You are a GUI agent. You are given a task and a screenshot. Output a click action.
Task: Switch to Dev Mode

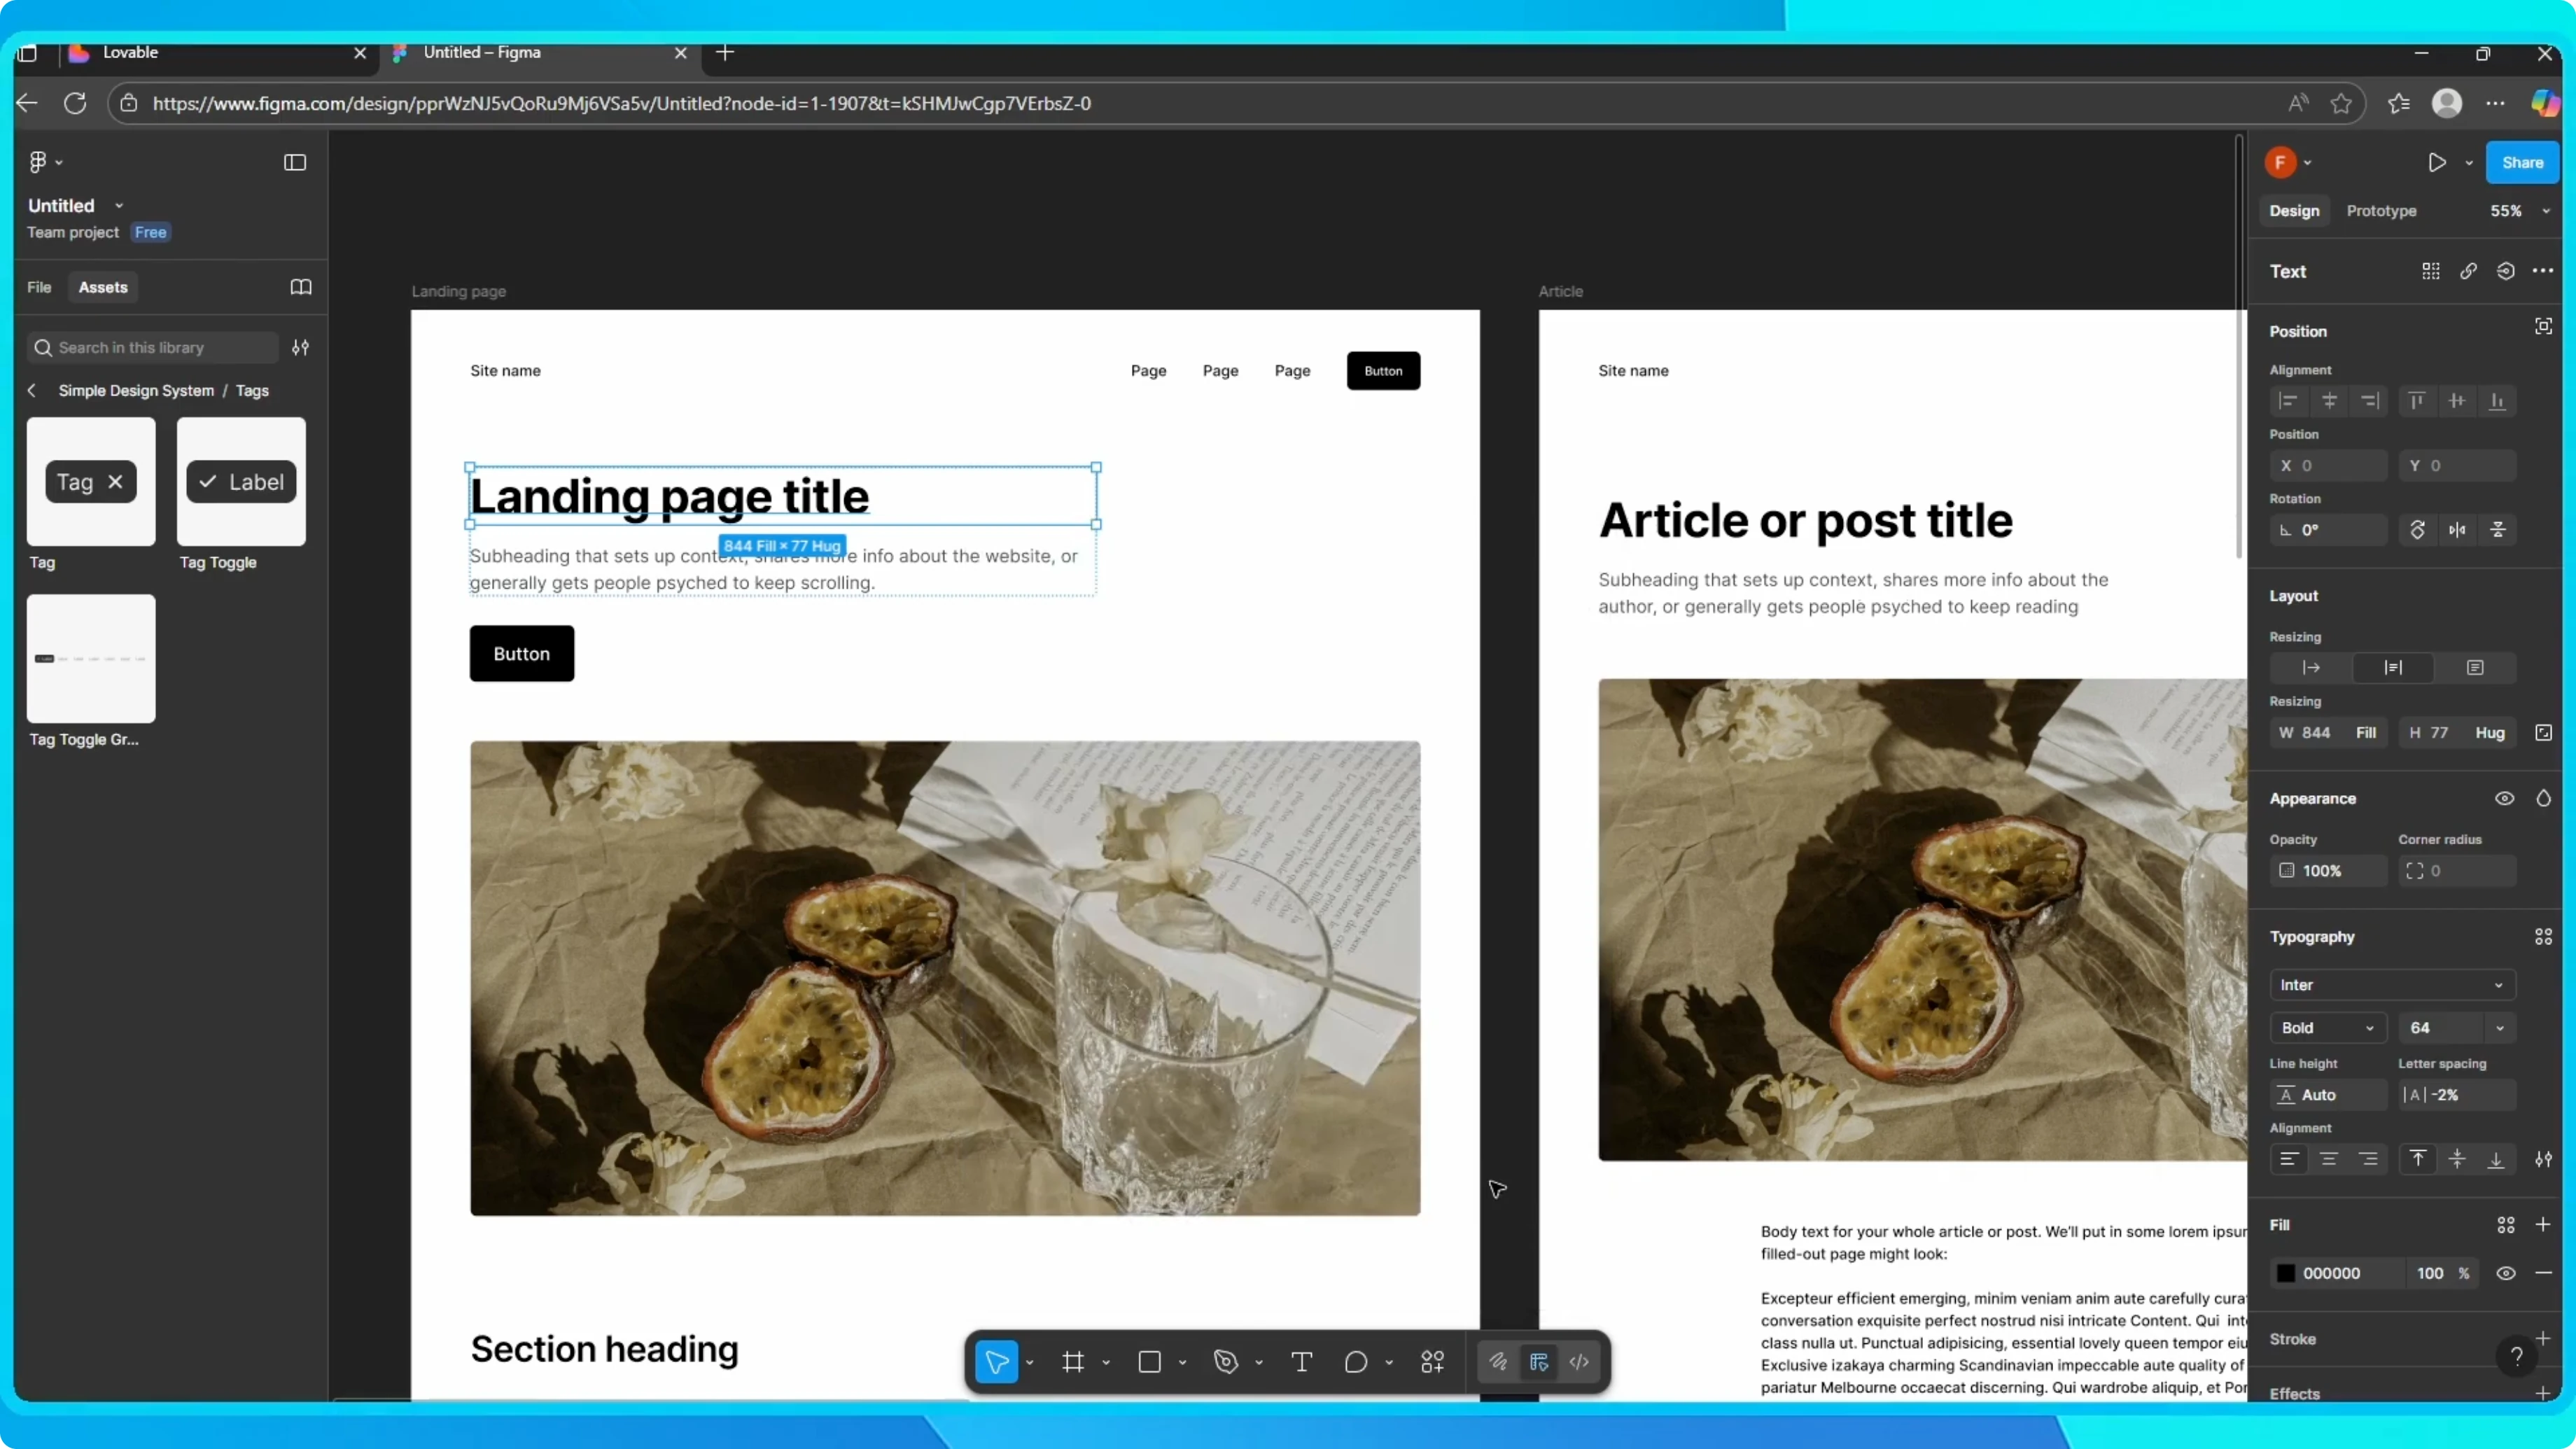(1580, 1361)
